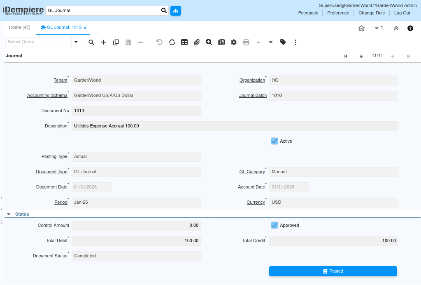Toggle the Active checkbox
The image size is (421, 285).
click(x=274, y=141)
